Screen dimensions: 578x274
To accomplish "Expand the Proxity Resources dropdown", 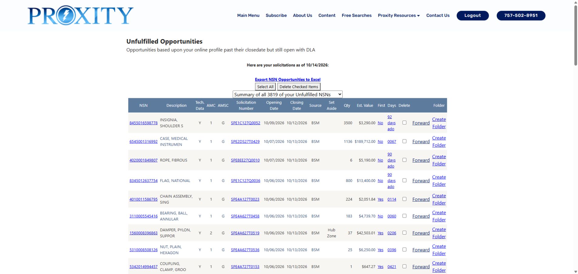I will [399, 15].
